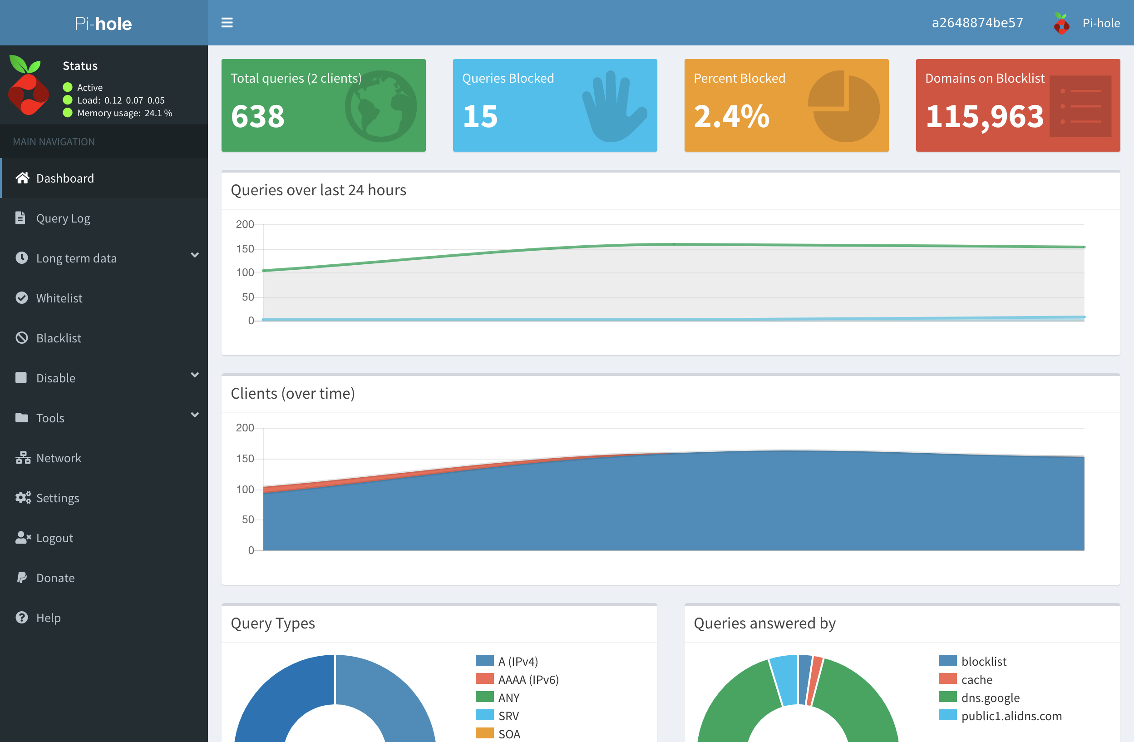Click the blocklist color swatch in legend
Screen dimensions: 1134x742
coord(947,661)
